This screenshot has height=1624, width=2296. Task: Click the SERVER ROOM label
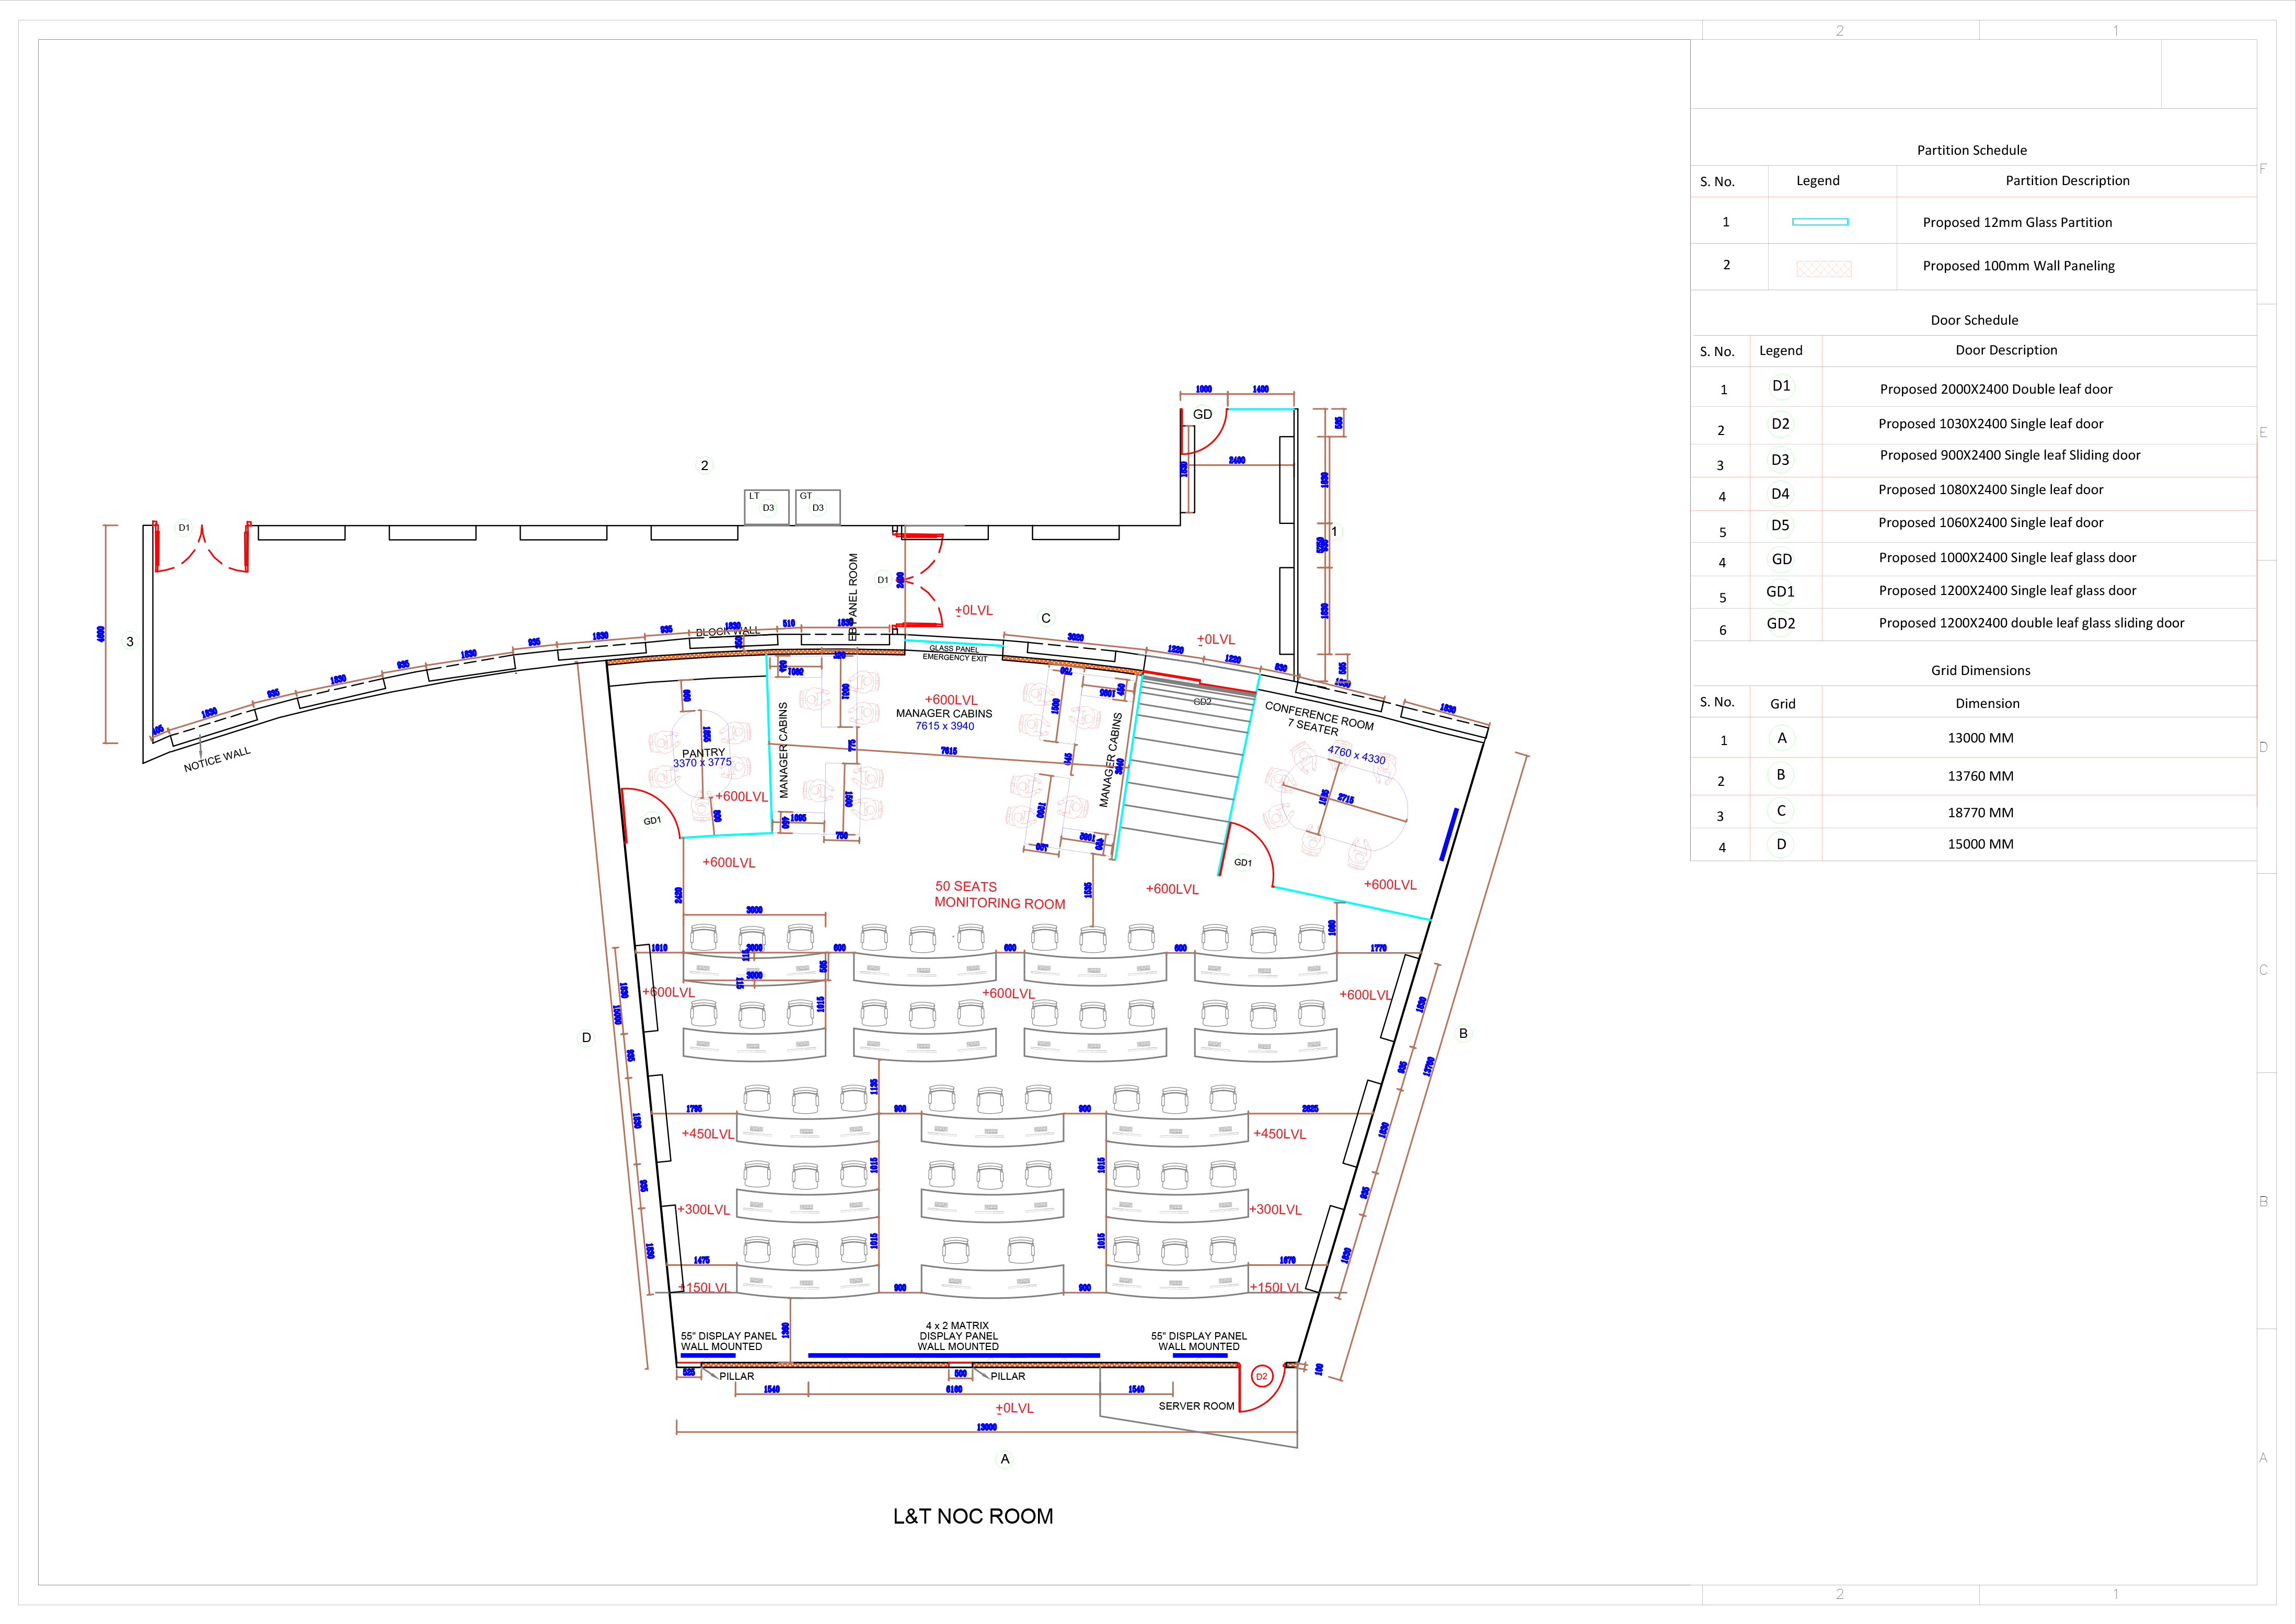click(1196, 1406)
